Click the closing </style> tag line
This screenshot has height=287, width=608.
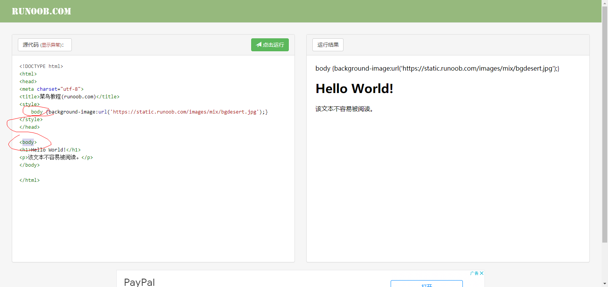click(31, 119)
